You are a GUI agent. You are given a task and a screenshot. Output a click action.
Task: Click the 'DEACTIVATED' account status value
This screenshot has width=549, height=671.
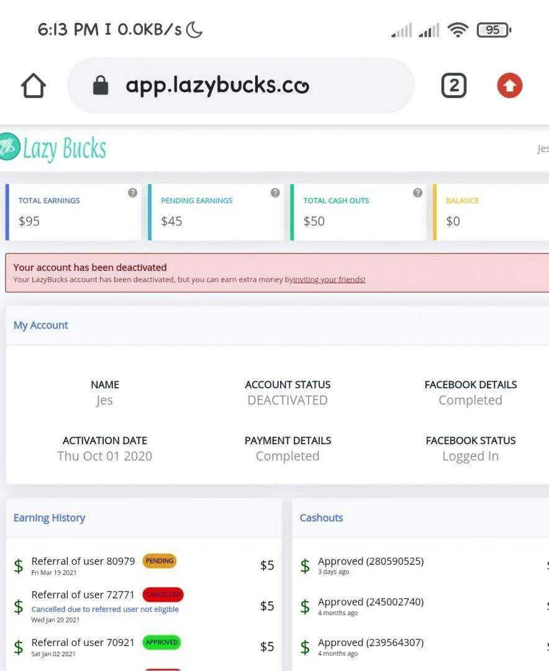coord(288,400)
